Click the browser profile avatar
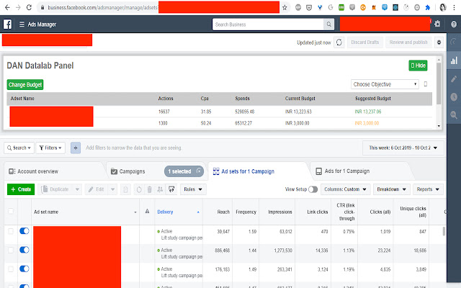Viewport: 461px width, 288px height. tap(443, 8)
